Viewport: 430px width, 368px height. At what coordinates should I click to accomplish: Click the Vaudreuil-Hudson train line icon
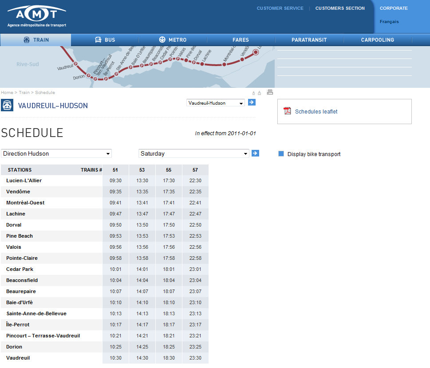pyautogui.click(x=7, y=105)
